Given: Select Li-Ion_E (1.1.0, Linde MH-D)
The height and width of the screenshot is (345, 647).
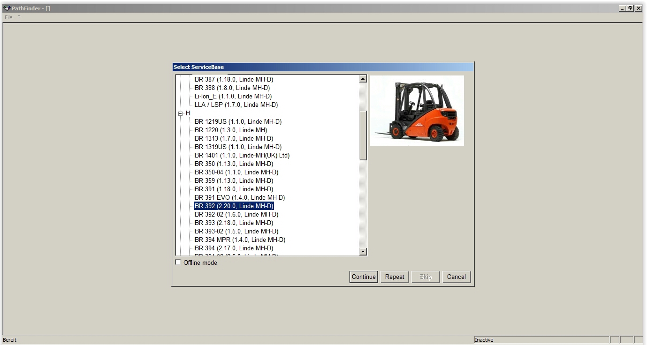Looking at the screenshot, I should click(233, 97).
